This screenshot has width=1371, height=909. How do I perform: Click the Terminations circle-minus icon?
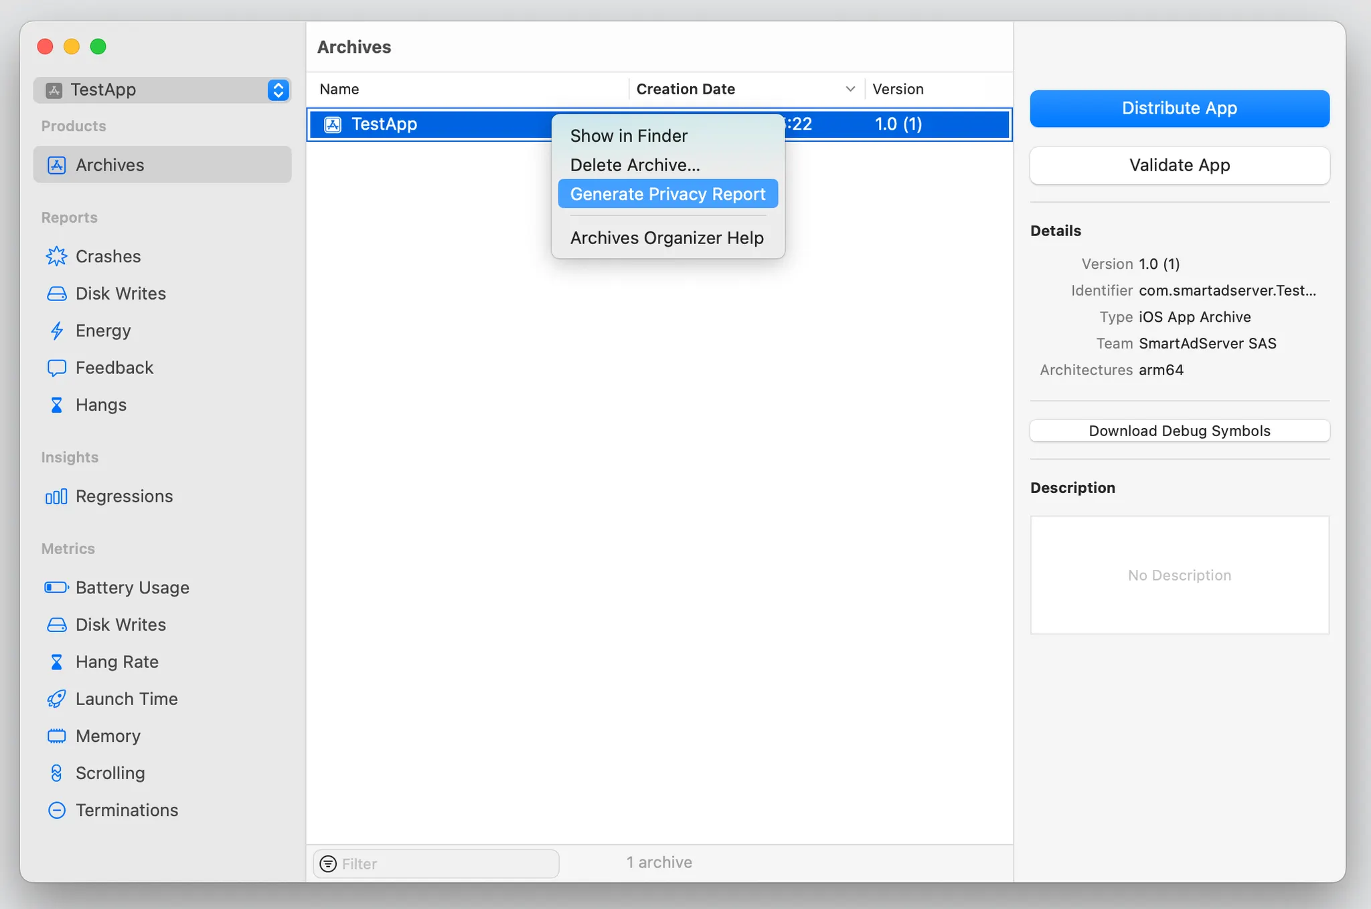click(56, 810)
